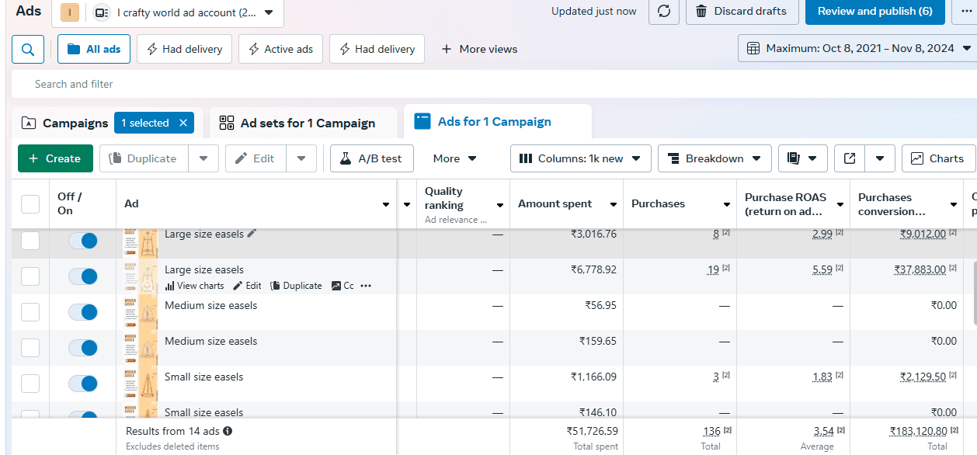The height and width of the screenshot is (455, 977).
Task: Open the export share icon button
Action: point(850,158)
